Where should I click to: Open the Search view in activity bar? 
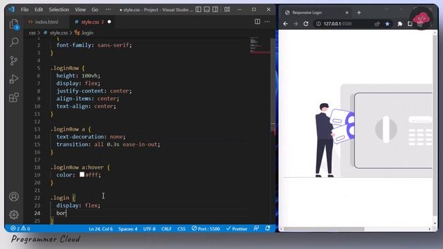[x=14, y=42]
